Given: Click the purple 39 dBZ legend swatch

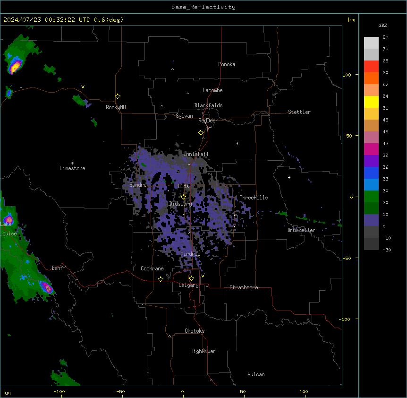Looking at the screenshot, I should click(x=371, y=161).
